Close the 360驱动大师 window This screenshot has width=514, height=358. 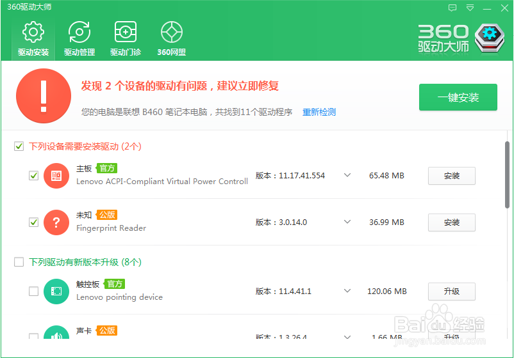505,8
